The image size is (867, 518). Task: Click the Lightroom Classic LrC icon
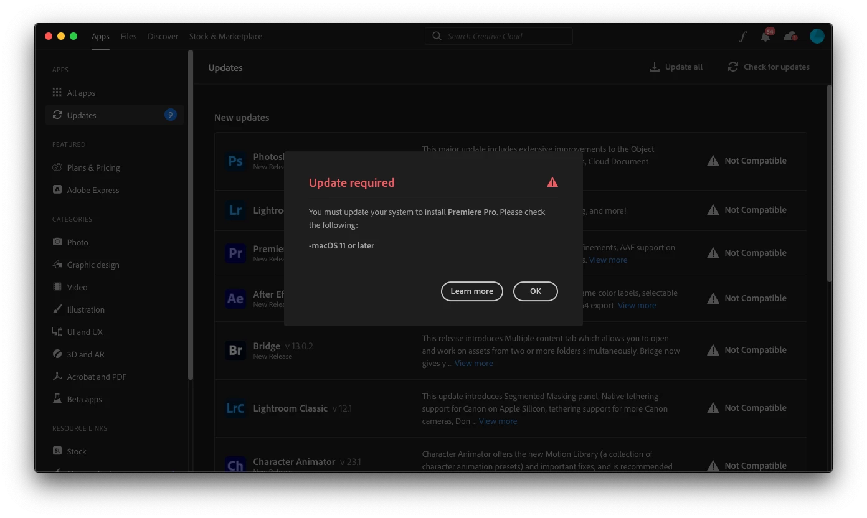(235, 408)
